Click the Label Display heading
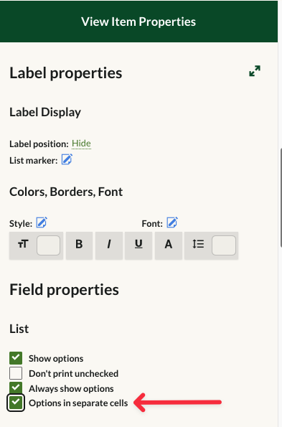This screenshot has height=427, width=282. (45, 112)
